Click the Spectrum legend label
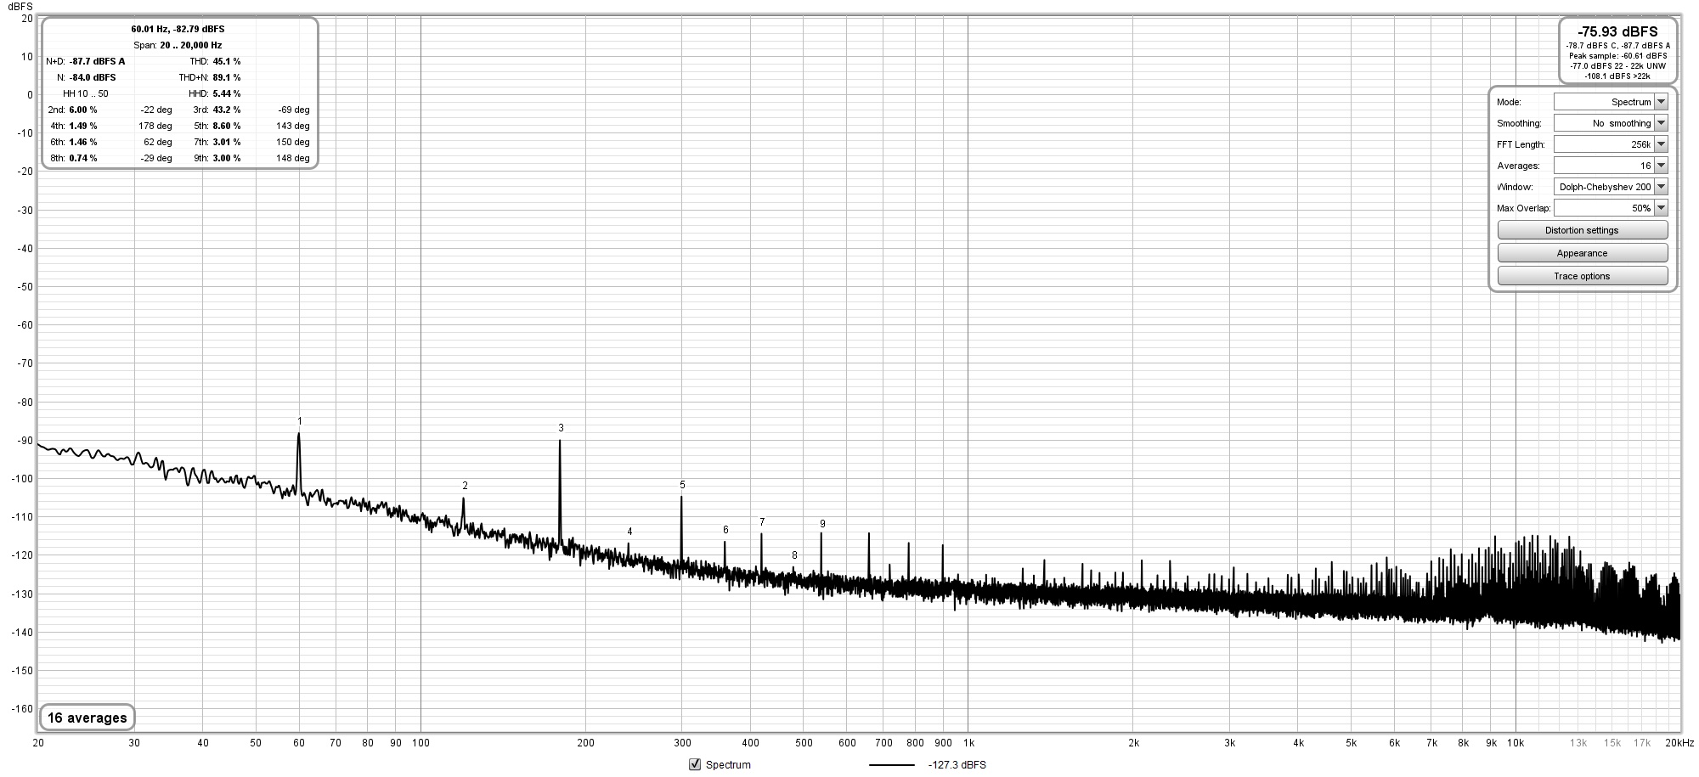1699x777 pixels. (728, 765)
